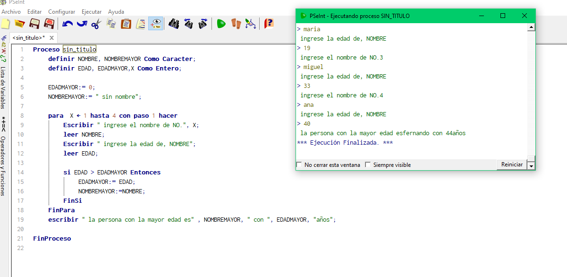
Task: Draw flowchart icon in toolbar
Action: [250, 23]
